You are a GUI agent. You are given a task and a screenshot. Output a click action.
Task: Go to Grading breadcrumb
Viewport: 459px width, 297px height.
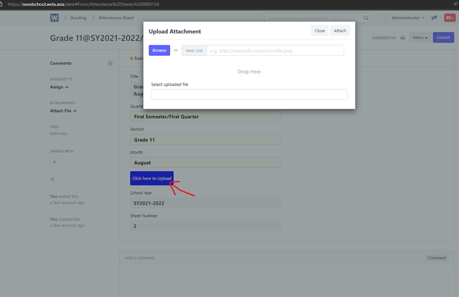pyautogui.click(x=78, y=18)
